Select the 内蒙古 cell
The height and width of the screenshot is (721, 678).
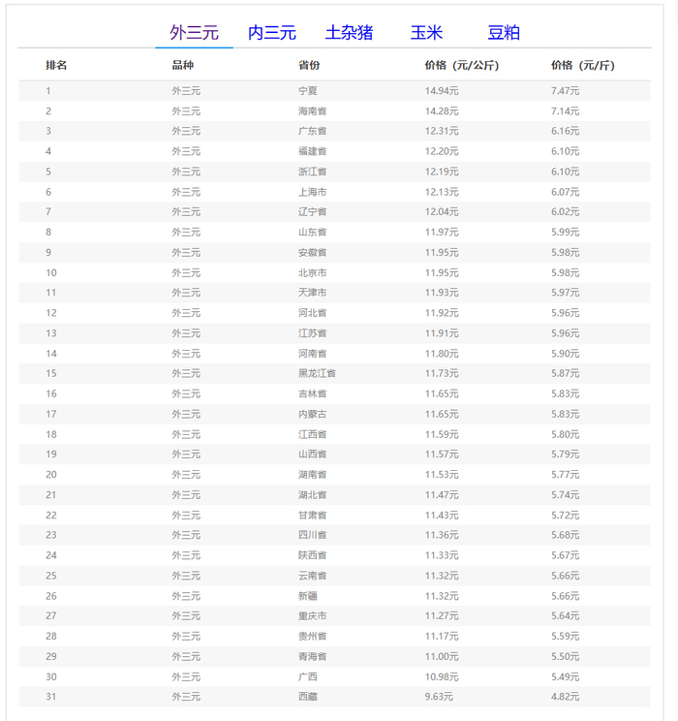click(x=312, y=414)
